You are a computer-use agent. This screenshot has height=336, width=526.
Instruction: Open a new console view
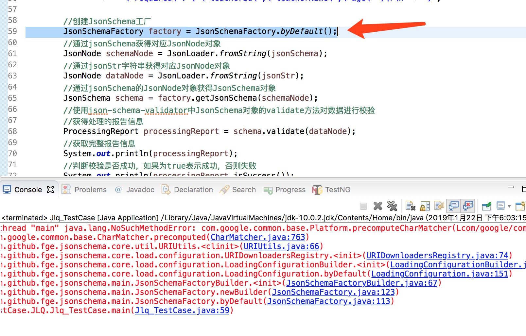pos(520,206)
